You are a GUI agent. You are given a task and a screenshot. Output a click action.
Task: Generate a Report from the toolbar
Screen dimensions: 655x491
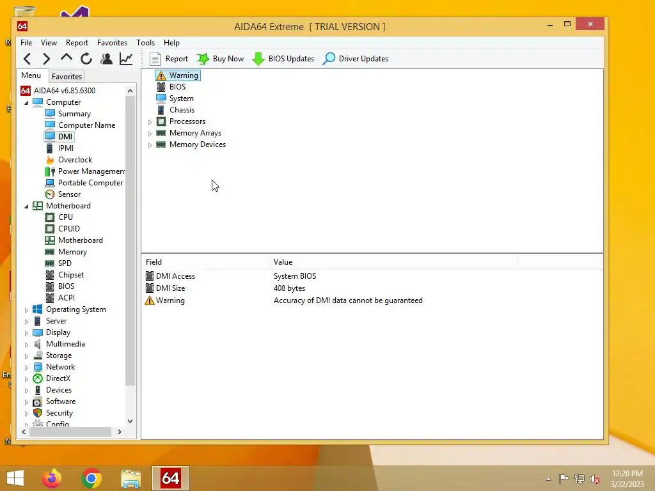pos(169,59)
